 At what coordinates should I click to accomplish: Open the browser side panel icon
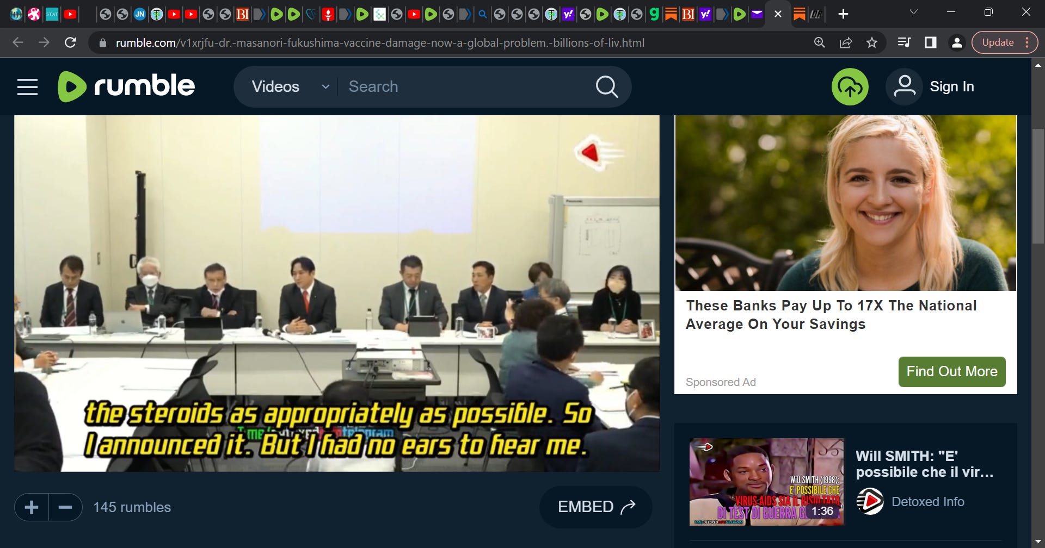(x=931, y=42)
